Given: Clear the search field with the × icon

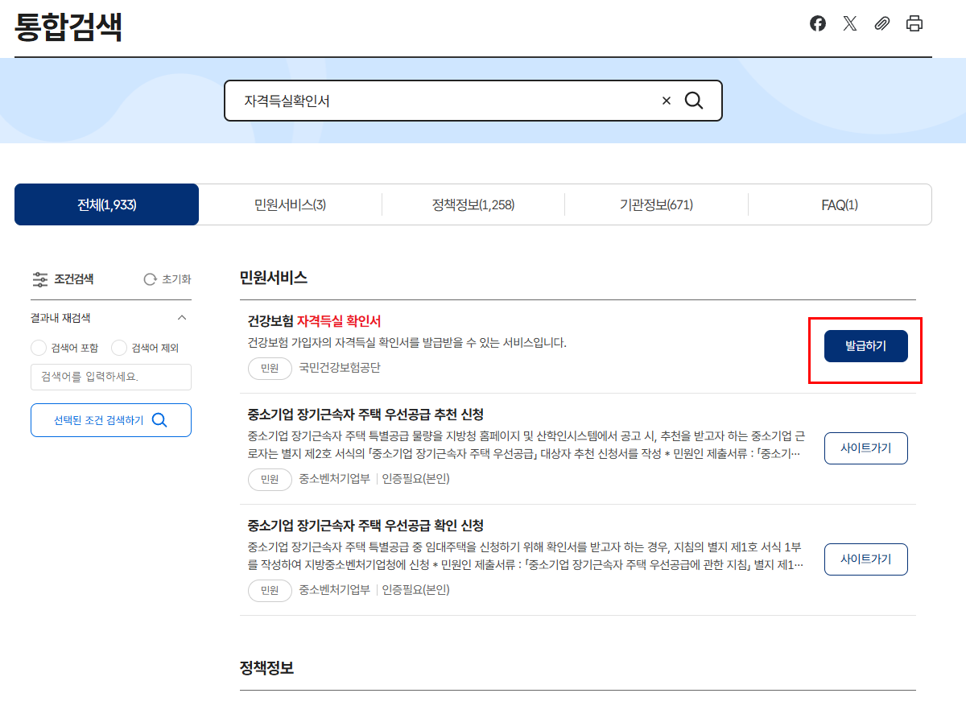Looking at the screenshot, I should tap(666, 100).
